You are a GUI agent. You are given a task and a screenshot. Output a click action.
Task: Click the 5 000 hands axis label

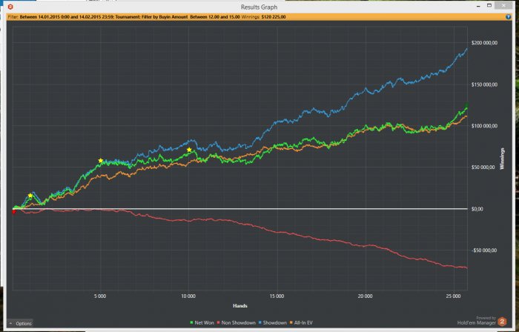(100, 296)
